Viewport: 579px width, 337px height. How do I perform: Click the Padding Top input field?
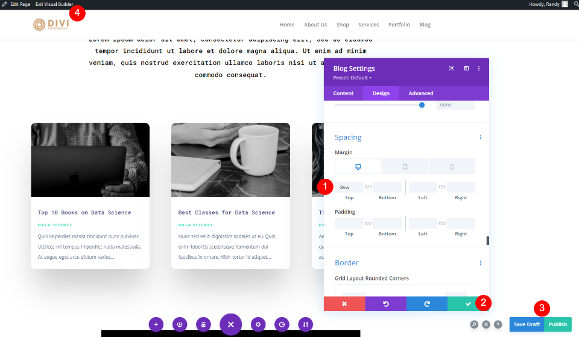(x=349, y=223)
